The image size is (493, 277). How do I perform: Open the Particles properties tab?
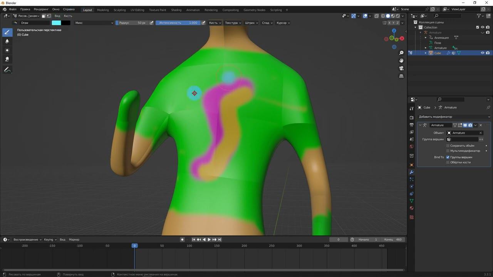pyautogui.click(x=411, y=179)
